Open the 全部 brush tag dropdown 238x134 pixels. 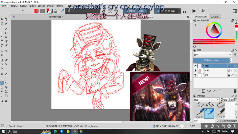pos(206,100)
